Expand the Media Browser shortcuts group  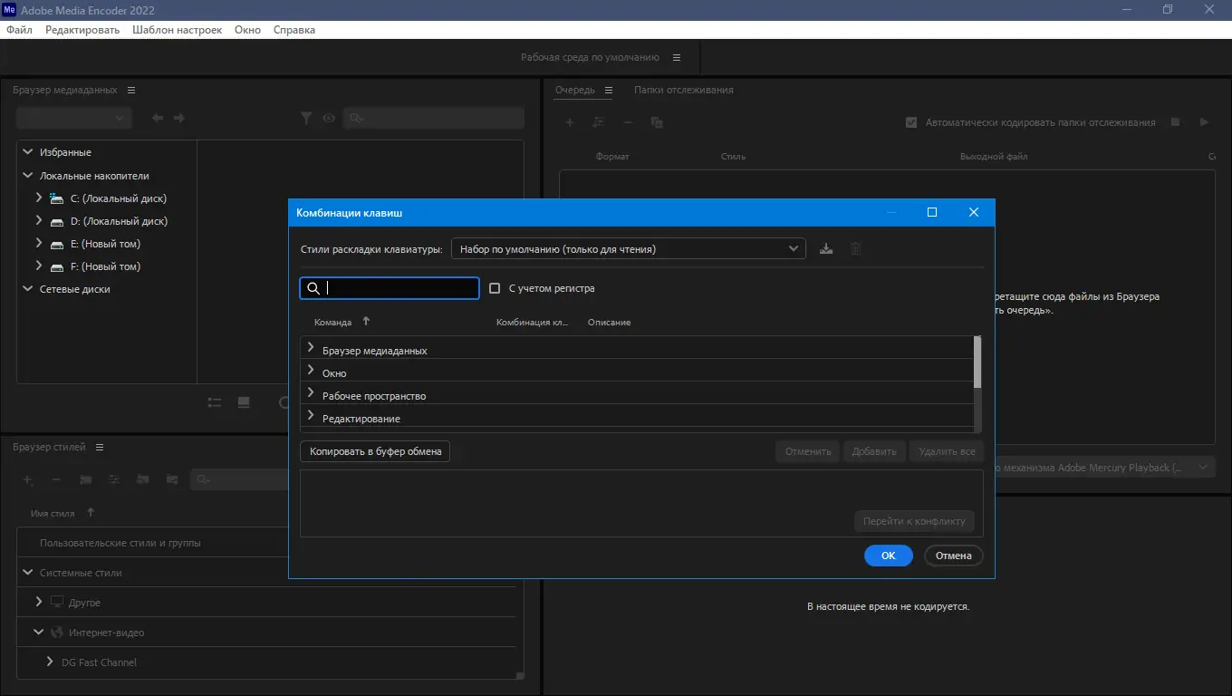pyautogui.click(x=311, y=348)
